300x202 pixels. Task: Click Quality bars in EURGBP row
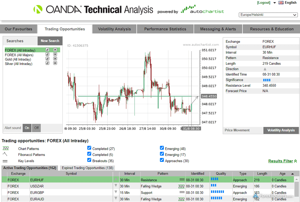(x=217, y=192)
